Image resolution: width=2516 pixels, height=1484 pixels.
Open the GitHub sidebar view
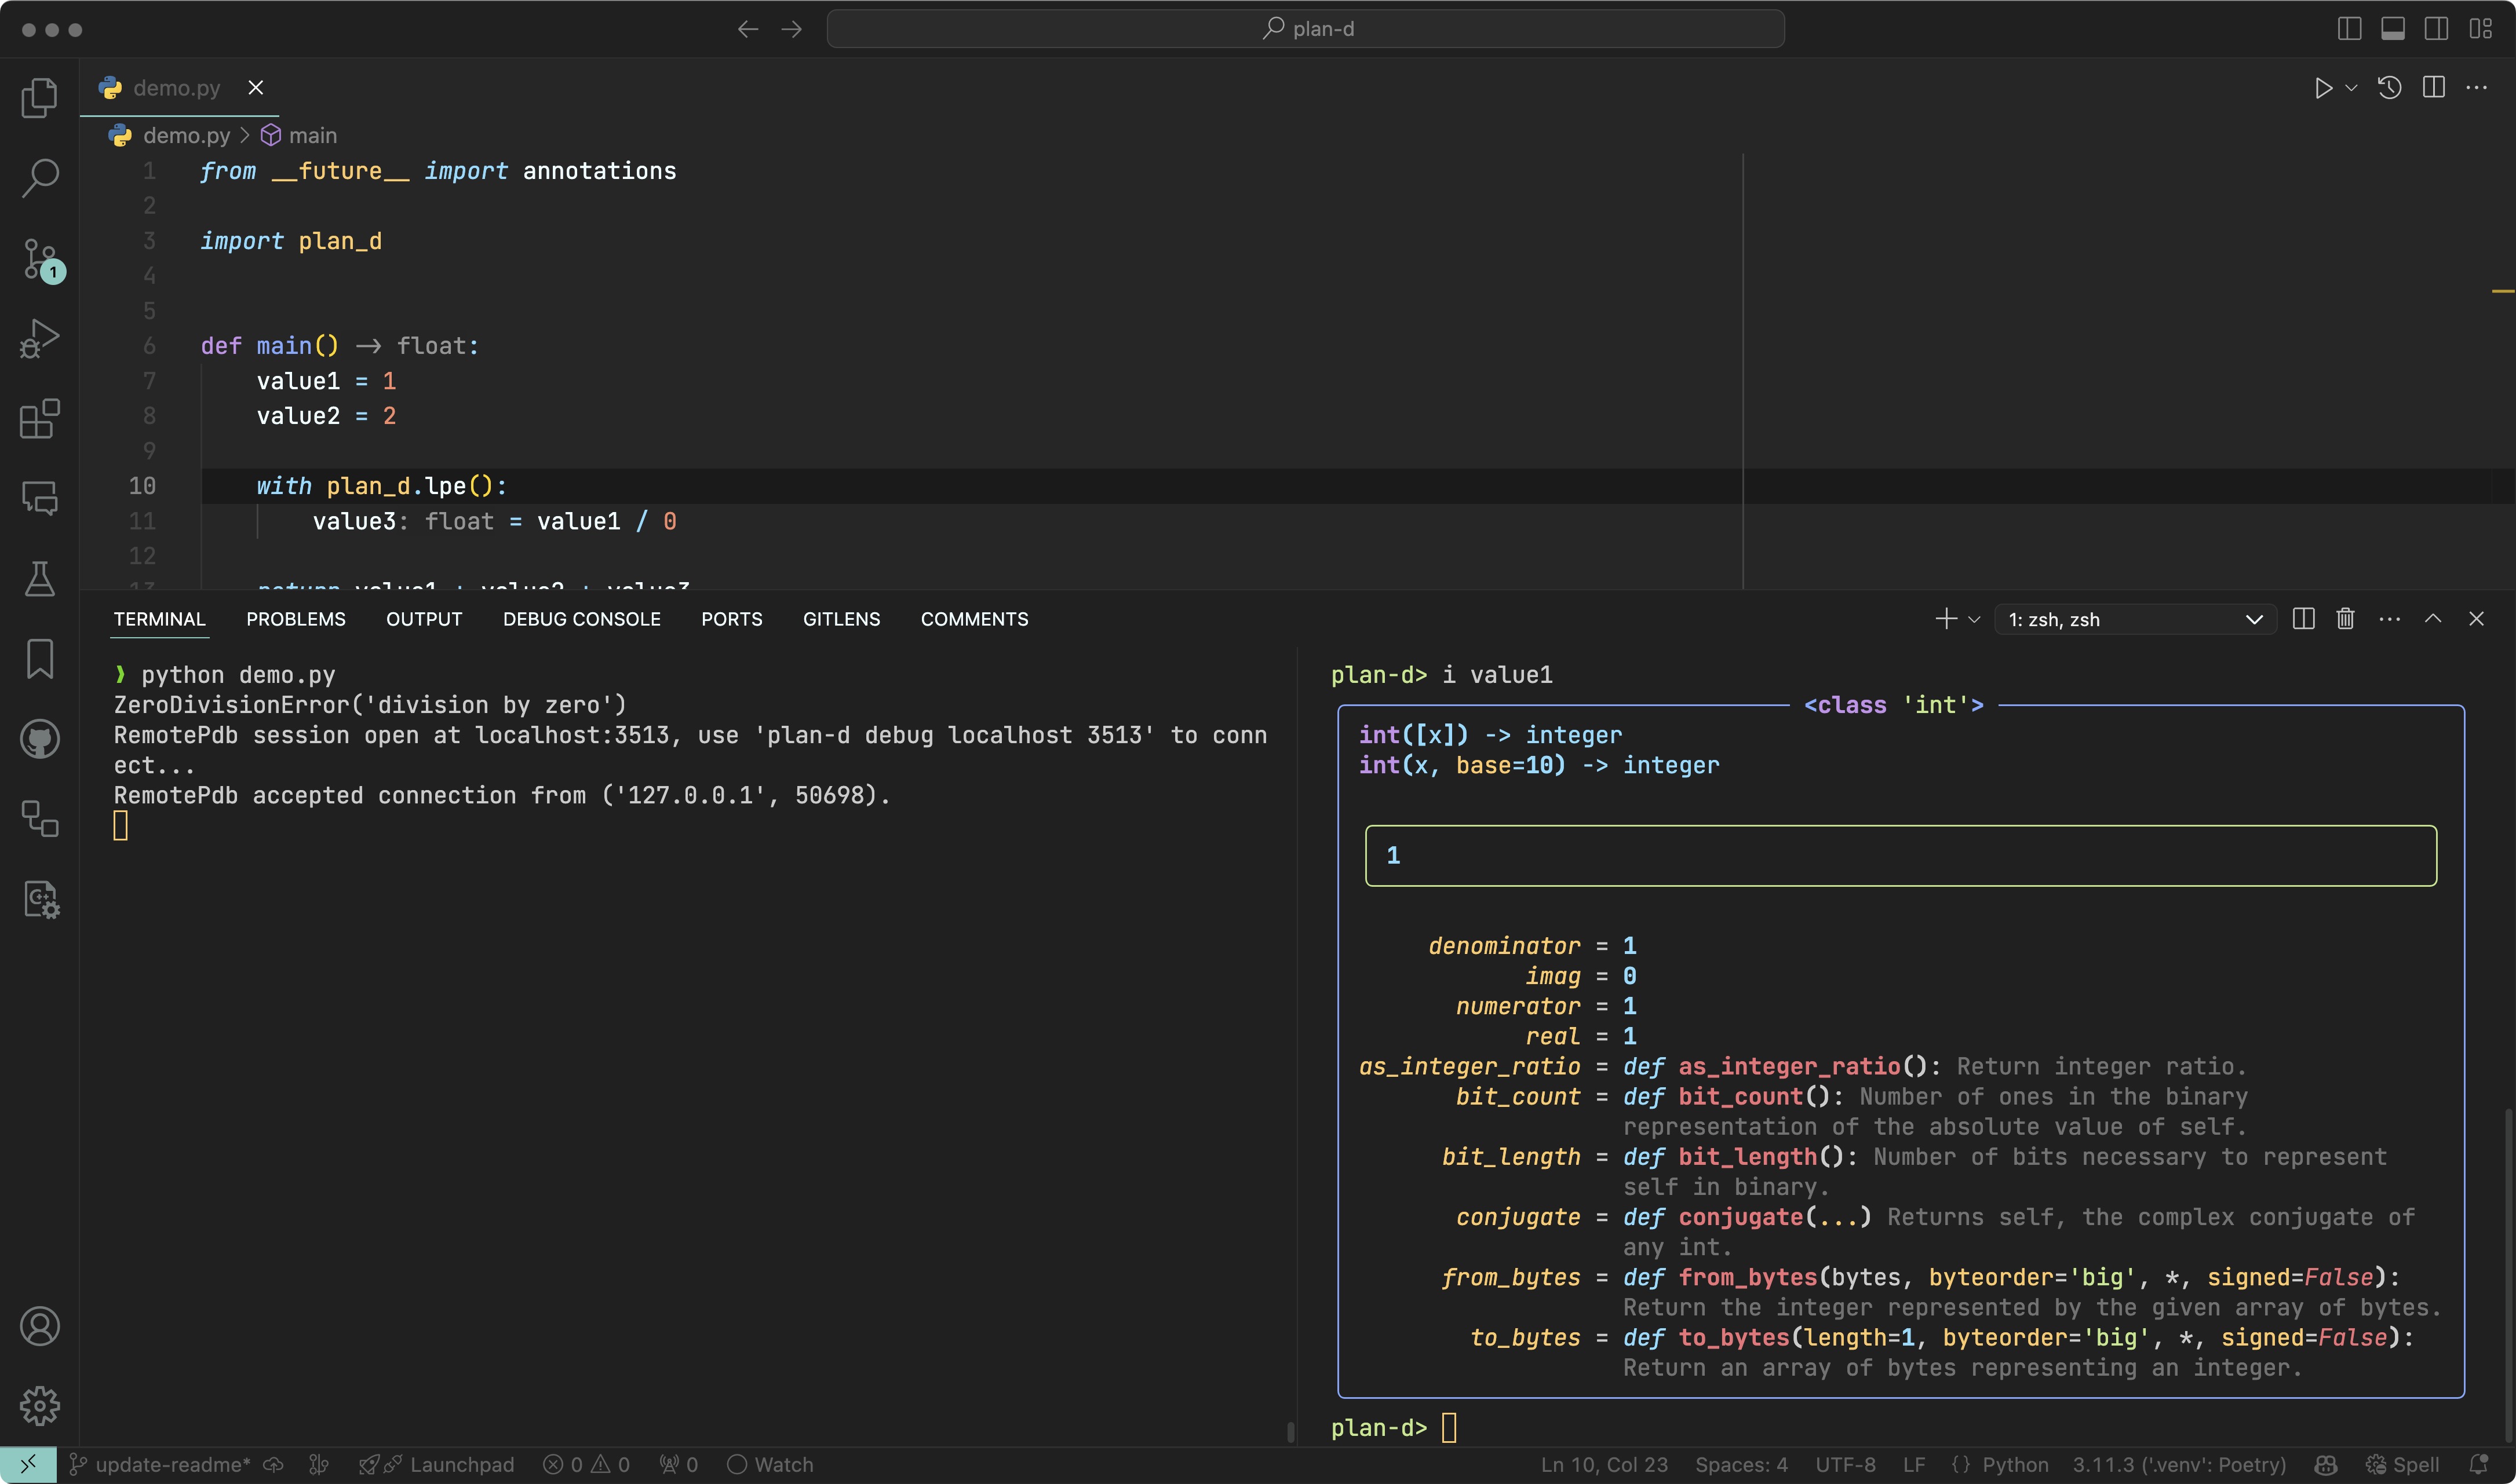click(40, 739)
